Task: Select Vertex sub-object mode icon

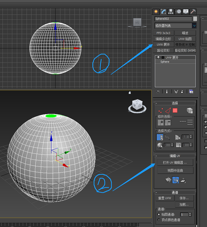Action: click(x=160, y=110)
